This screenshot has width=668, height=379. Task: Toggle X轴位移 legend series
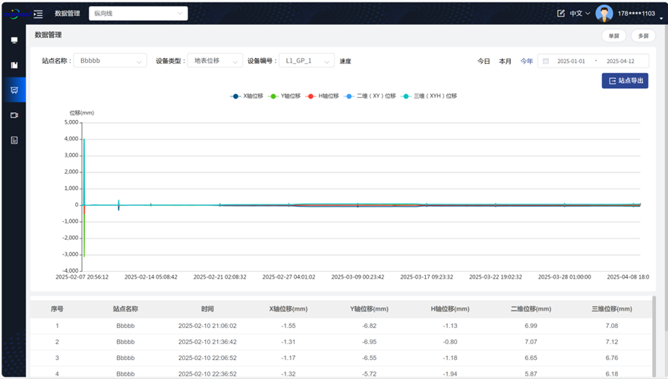247,96
